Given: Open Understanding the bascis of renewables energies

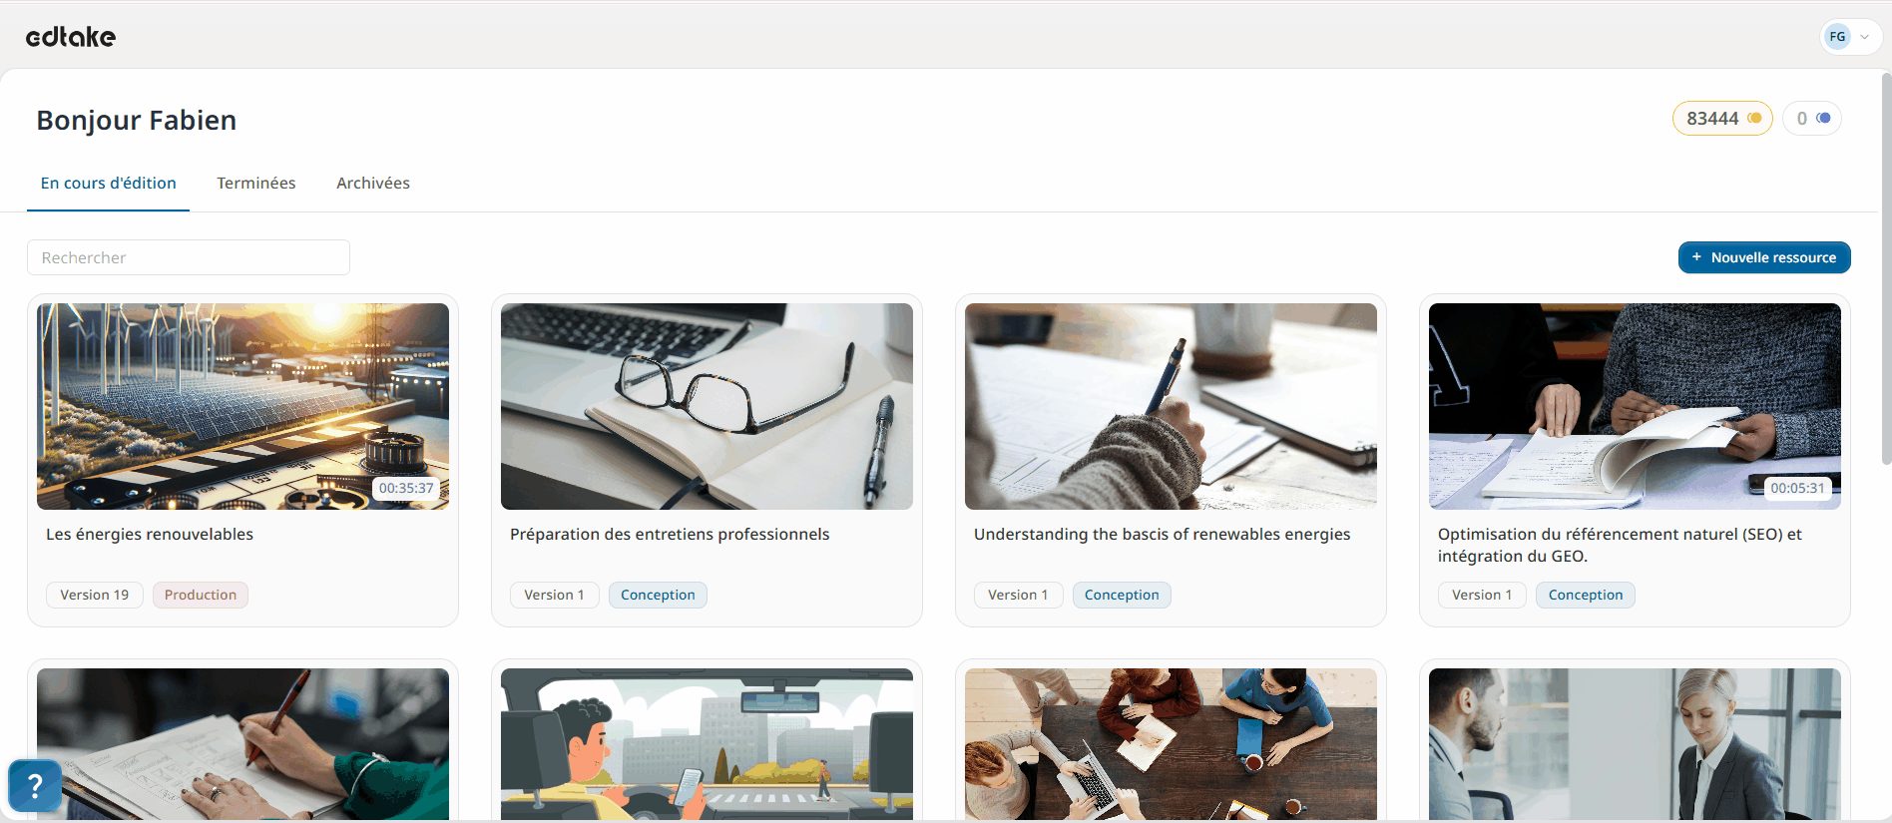Looking at the screenshot, I should tap(1162, 535).
